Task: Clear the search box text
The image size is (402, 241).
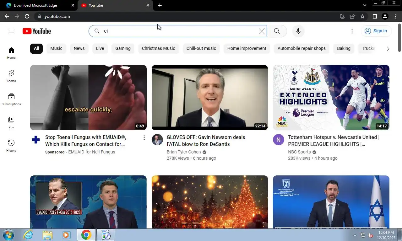Action: [261, 31]
